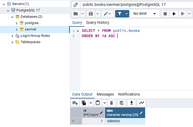The width and height of the screenshot is (193, 127).
Task: Select row 1 via row number header
Action: 76,121
